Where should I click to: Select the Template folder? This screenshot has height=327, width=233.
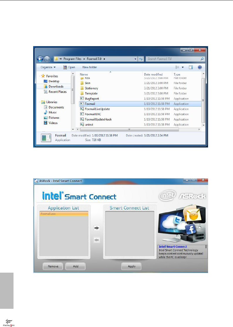pos(91,93)
